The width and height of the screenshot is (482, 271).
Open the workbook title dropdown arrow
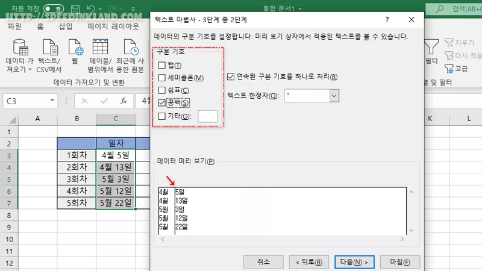point(300,9)
